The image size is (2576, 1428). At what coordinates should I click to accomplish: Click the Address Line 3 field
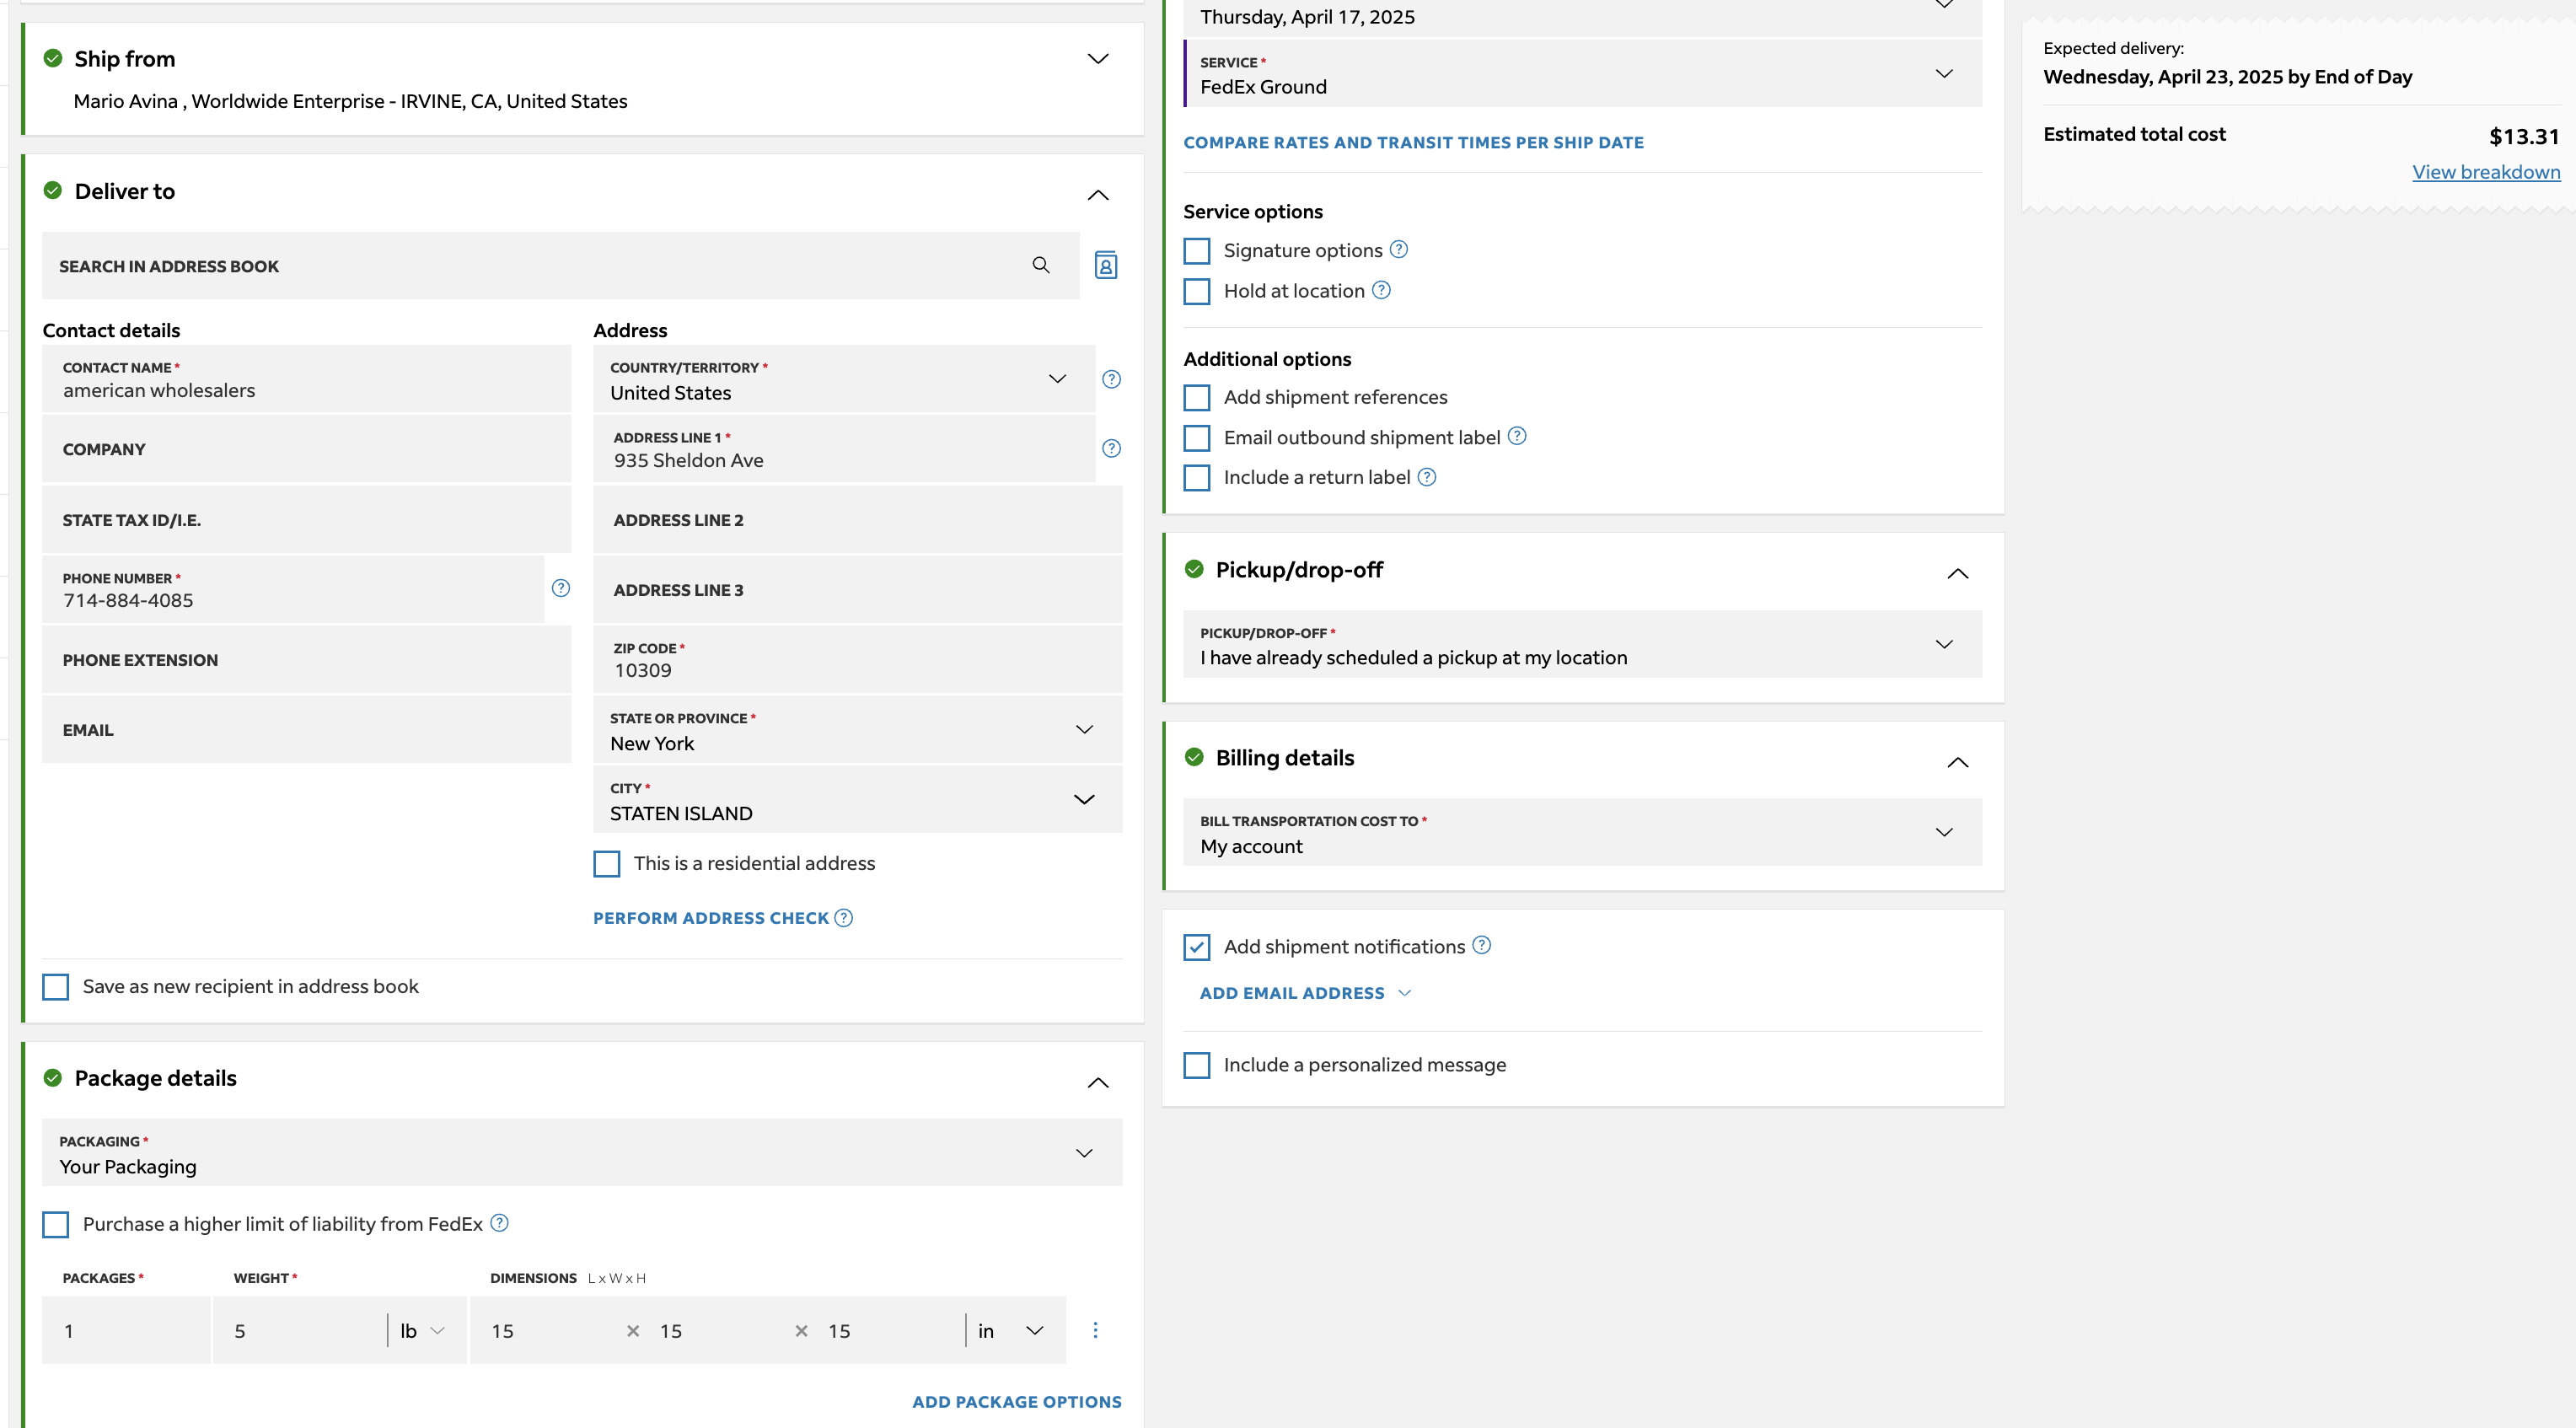tap(858, 590)
